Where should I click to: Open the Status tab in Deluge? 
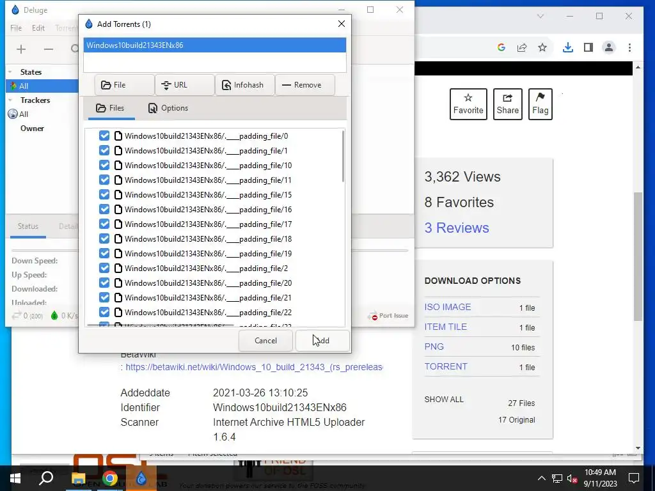(x=28, y=226)
